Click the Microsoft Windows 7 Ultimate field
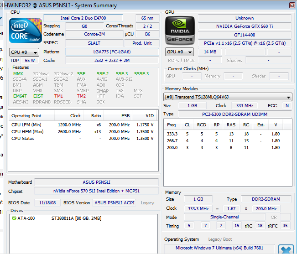Screen dimensions: 297x254 tap(220, 248)
